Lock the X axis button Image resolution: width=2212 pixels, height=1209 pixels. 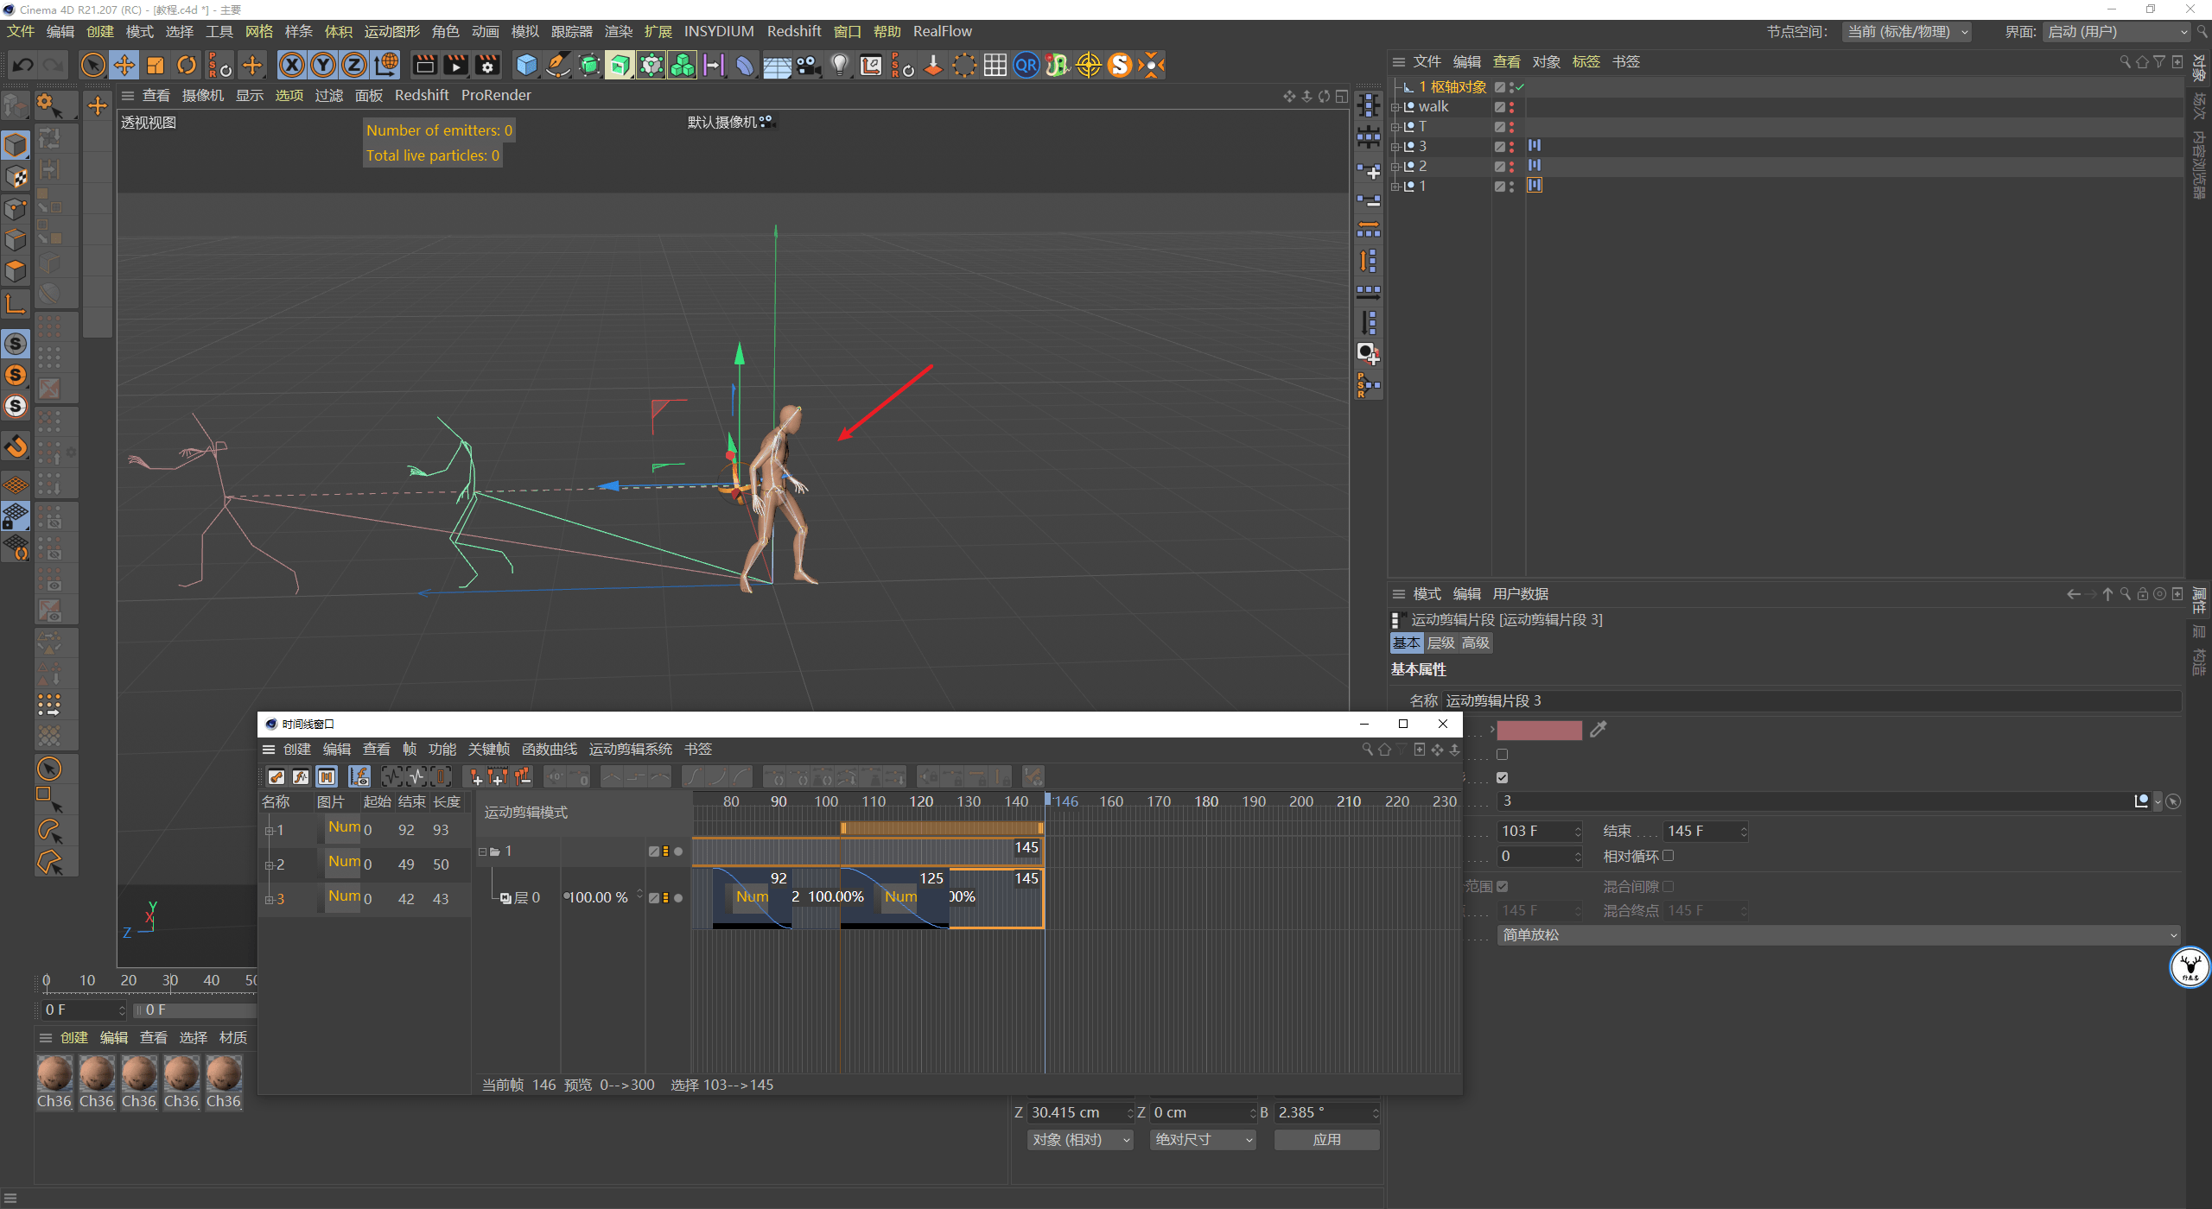pyautogui.click(x=292, y=65)
